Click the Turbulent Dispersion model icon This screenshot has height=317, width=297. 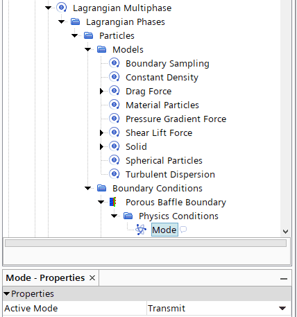[x=114, y=174]
